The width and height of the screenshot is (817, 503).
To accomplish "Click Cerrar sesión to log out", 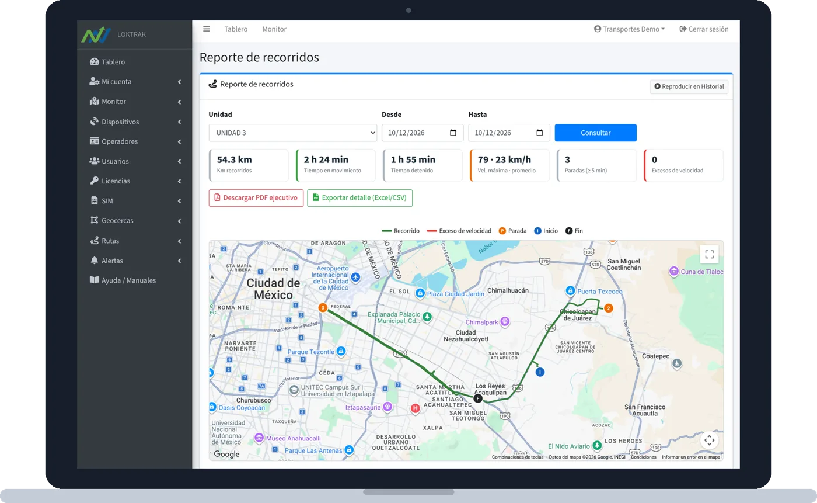I will click(x=704, y=29).
